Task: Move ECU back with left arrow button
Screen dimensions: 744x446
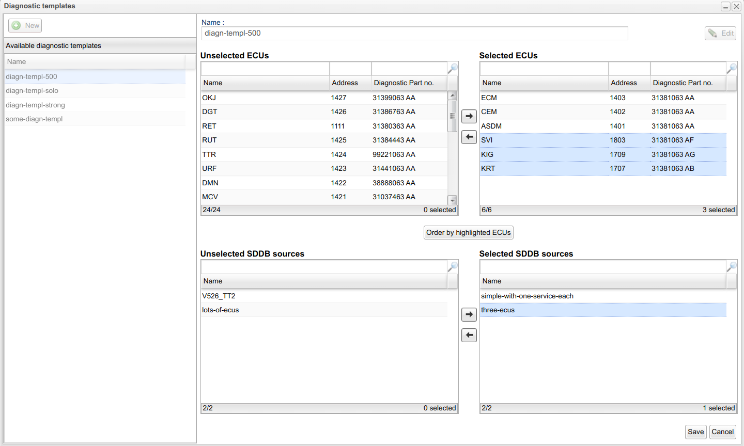Action: [469, 137]
